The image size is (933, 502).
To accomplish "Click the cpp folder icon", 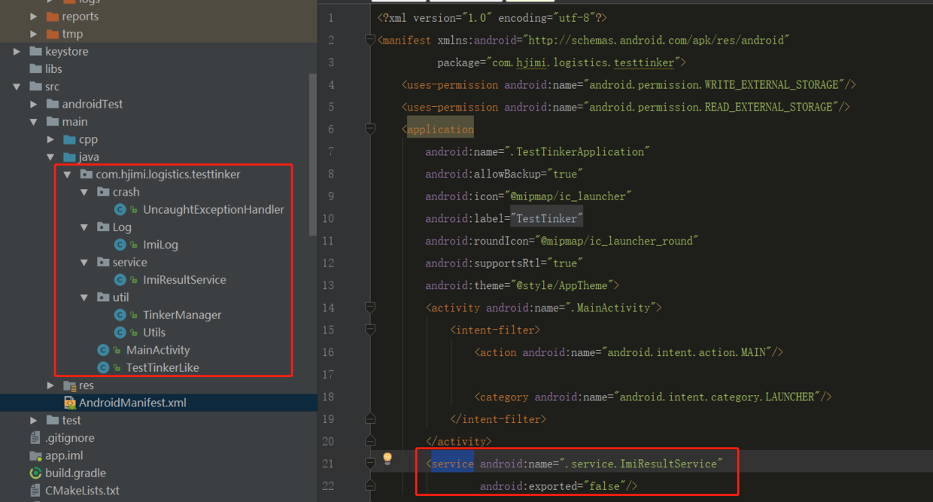I will point(70,139).
